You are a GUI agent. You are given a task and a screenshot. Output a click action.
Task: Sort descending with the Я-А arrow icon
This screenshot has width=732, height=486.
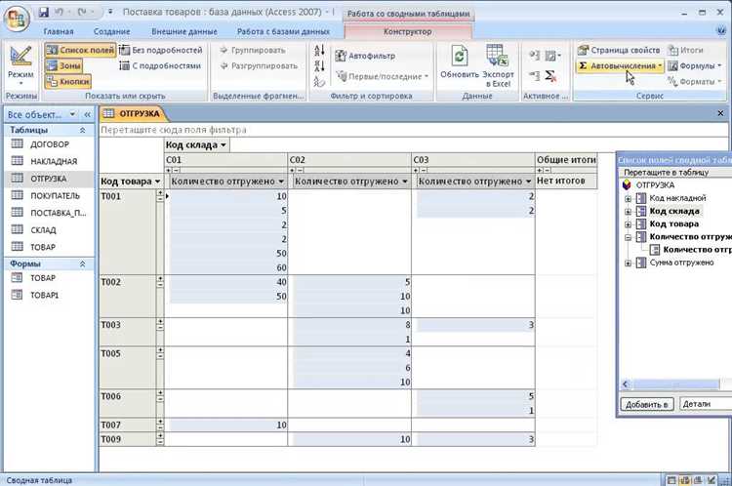tap(319, 65)
